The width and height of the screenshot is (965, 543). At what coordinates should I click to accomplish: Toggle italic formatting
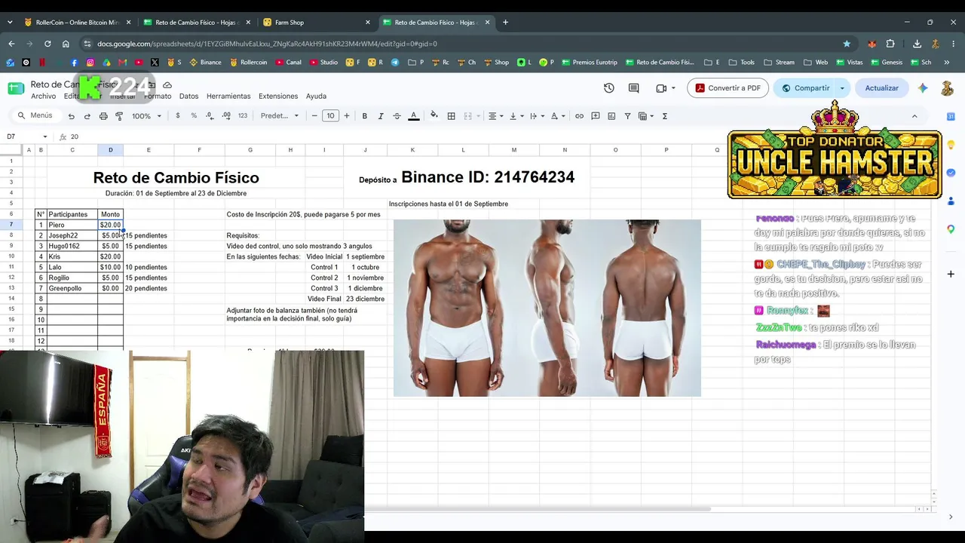coord(381,116)
